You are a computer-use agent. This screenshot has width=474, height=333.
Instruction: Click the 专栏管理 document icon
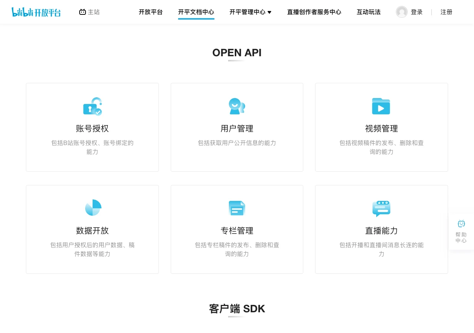click(x=237, y=208)
